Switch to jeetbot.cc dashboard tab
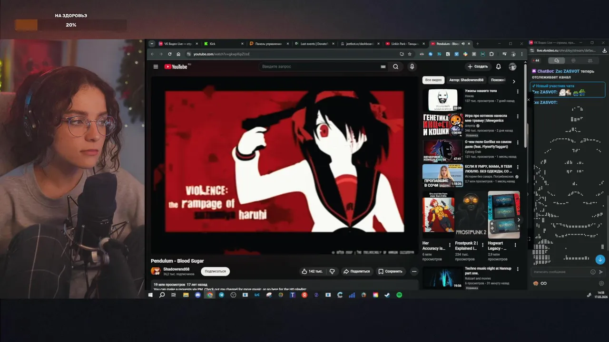Image resolution: width=609 pixels, height=342 pixels. pos(359,44)
